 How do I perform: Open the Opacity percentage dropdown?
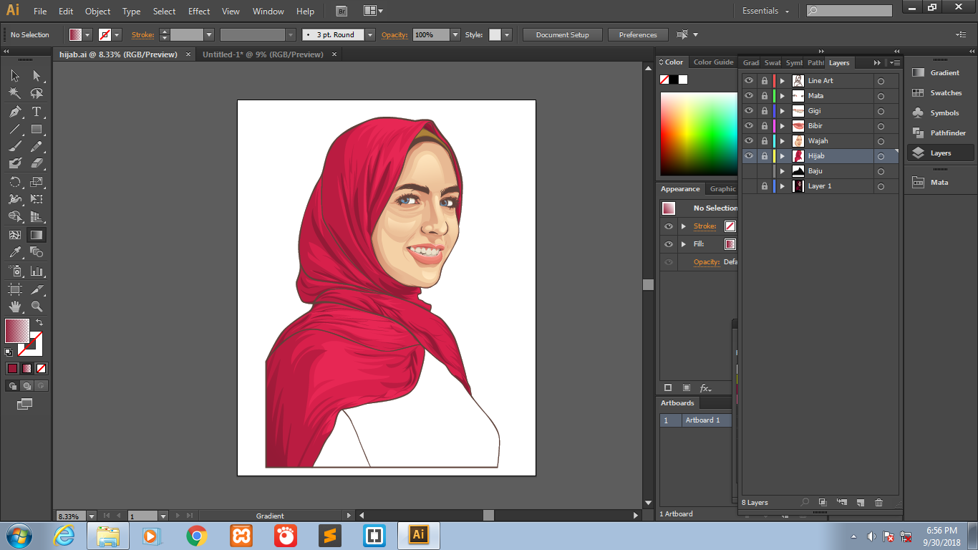pos(455,34)
